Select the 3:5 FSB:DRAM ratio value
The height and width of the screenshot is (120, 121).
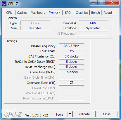[x=71, y=51]
